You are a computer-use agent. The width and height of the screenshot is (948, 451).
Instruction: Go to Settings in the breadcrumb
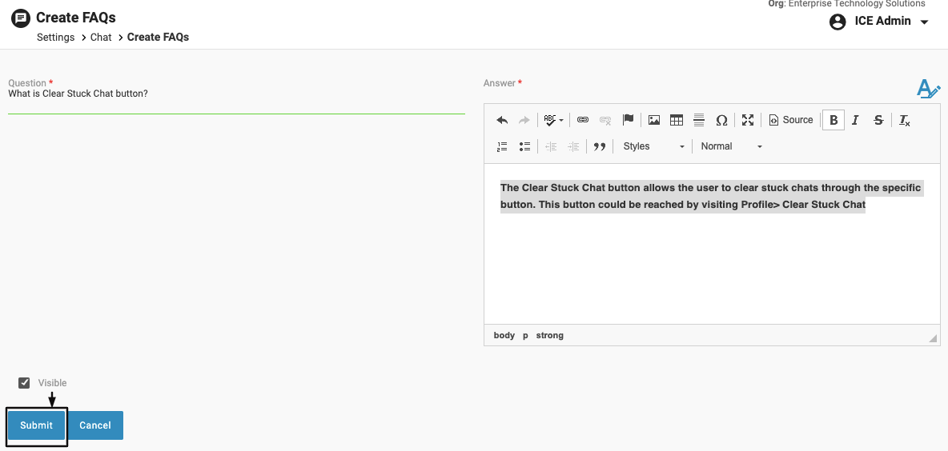pos(55,38)
